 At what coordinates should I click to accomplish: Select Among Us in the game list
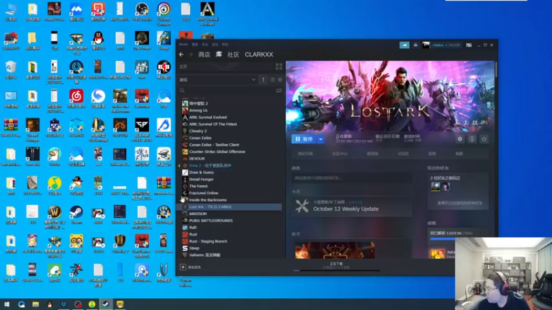click(x=198, y=110)
